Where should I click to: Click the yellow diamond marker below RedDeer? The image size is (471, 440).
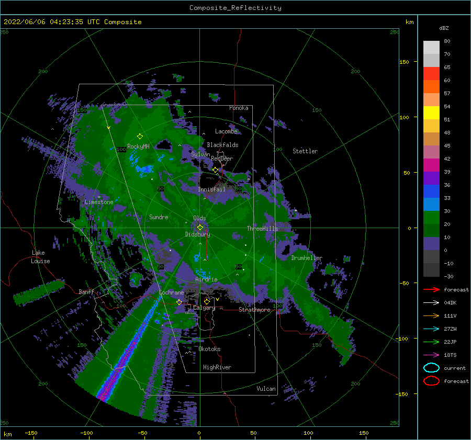click(216, 170)
